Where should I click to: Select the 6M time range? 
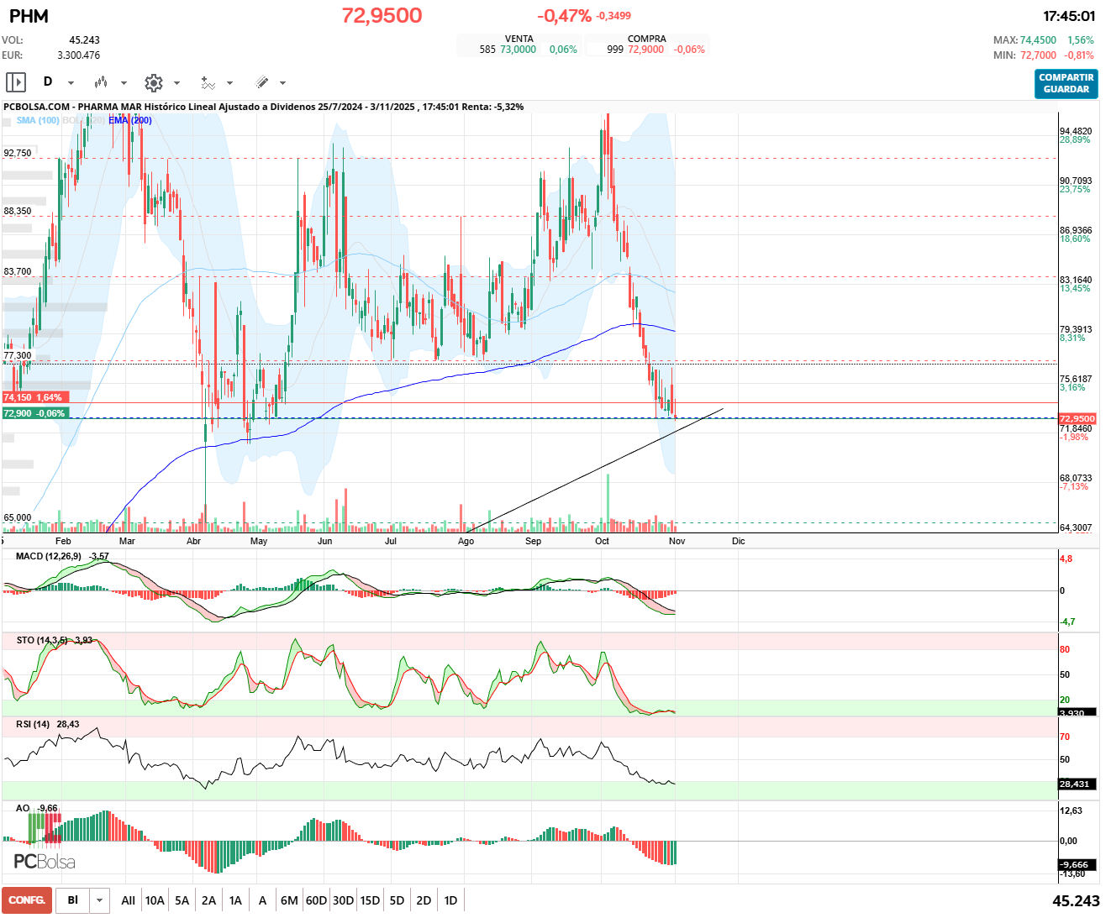[x=289, y=900]
